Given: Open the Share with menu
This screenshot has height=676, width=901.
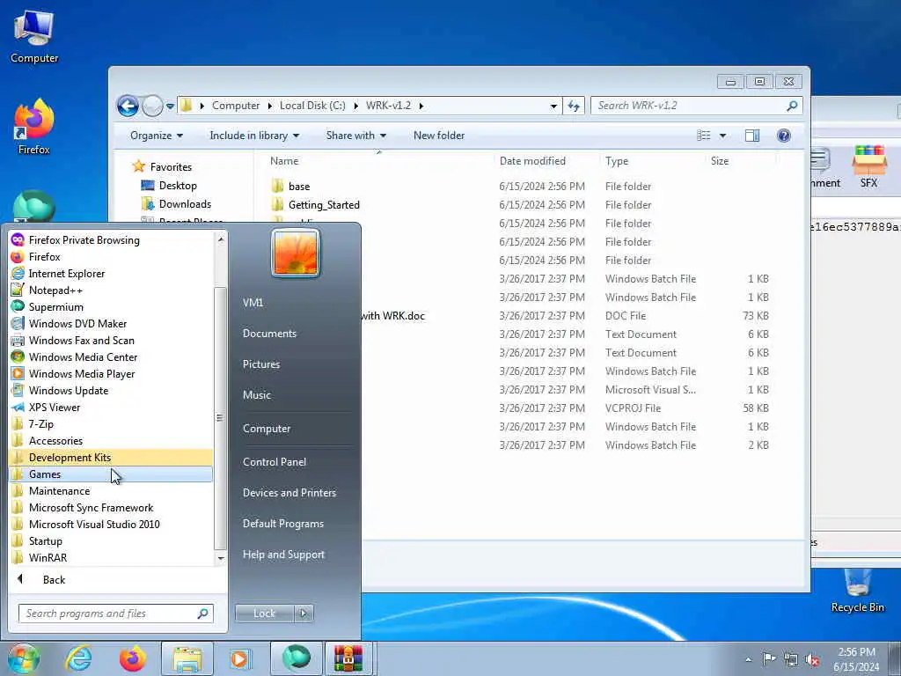Looking at the screenshot, I should (x=355, y=136).
